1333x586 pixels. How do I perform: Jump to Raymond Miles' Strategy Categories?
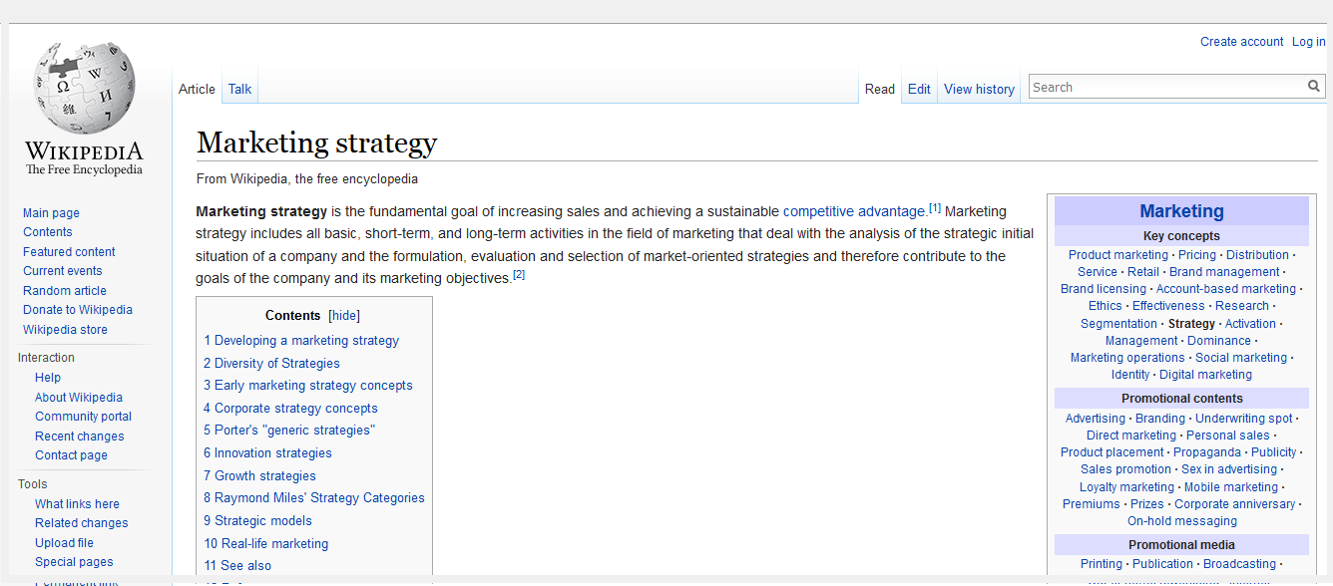314,498
